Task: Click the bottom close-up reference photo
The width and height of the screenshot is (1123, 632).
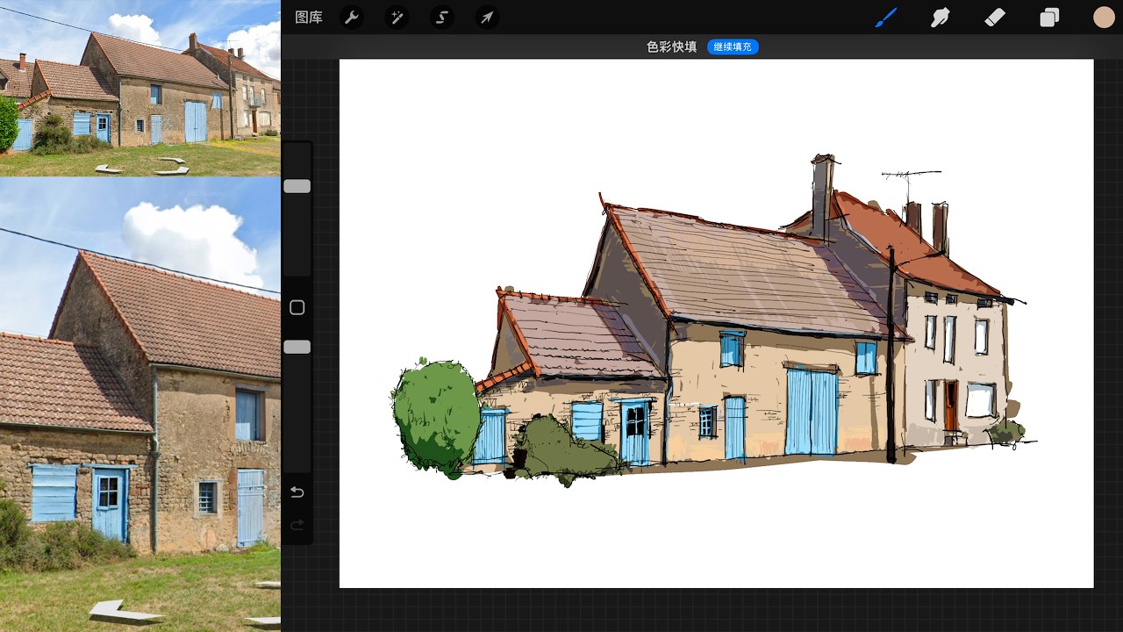Action: coord(140,405)
